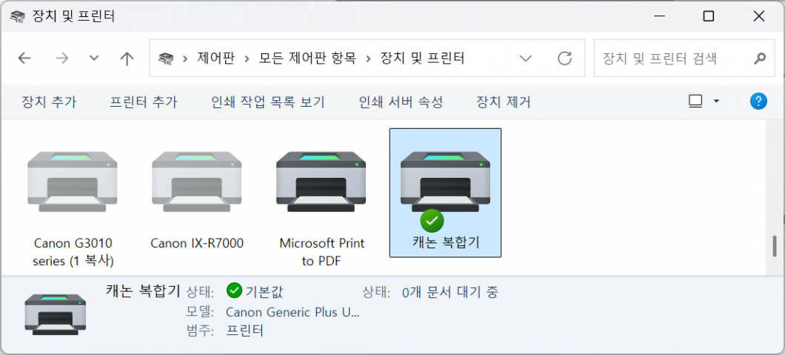Select the Canon G3010 series printer icon
The width and height of the screenshot is (785, 355).
(72, 181)
